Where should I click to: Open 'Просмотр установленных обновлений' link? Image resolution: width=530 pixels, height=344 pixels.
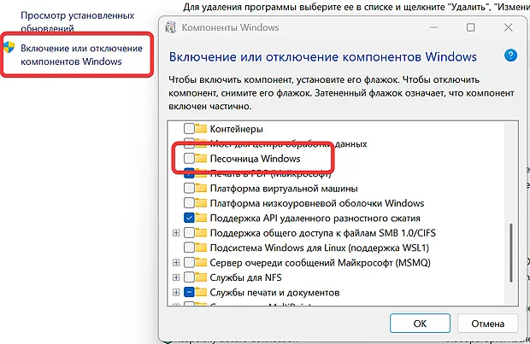[78, 21]
